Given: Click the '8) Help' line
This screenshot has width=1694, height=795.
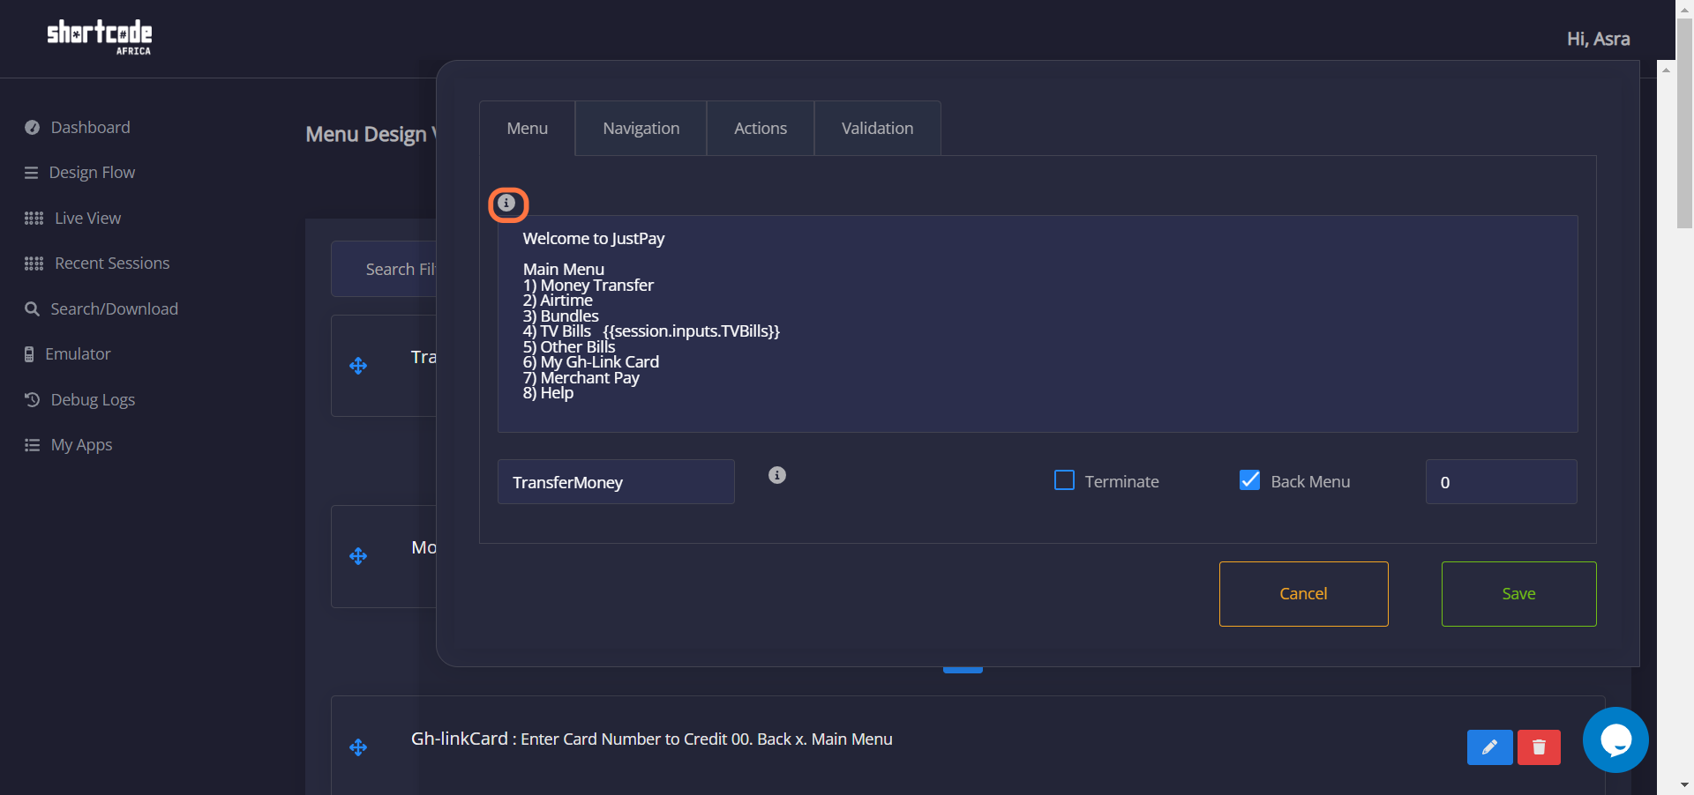Looking at the screenshot, I should tap(548, 393).
